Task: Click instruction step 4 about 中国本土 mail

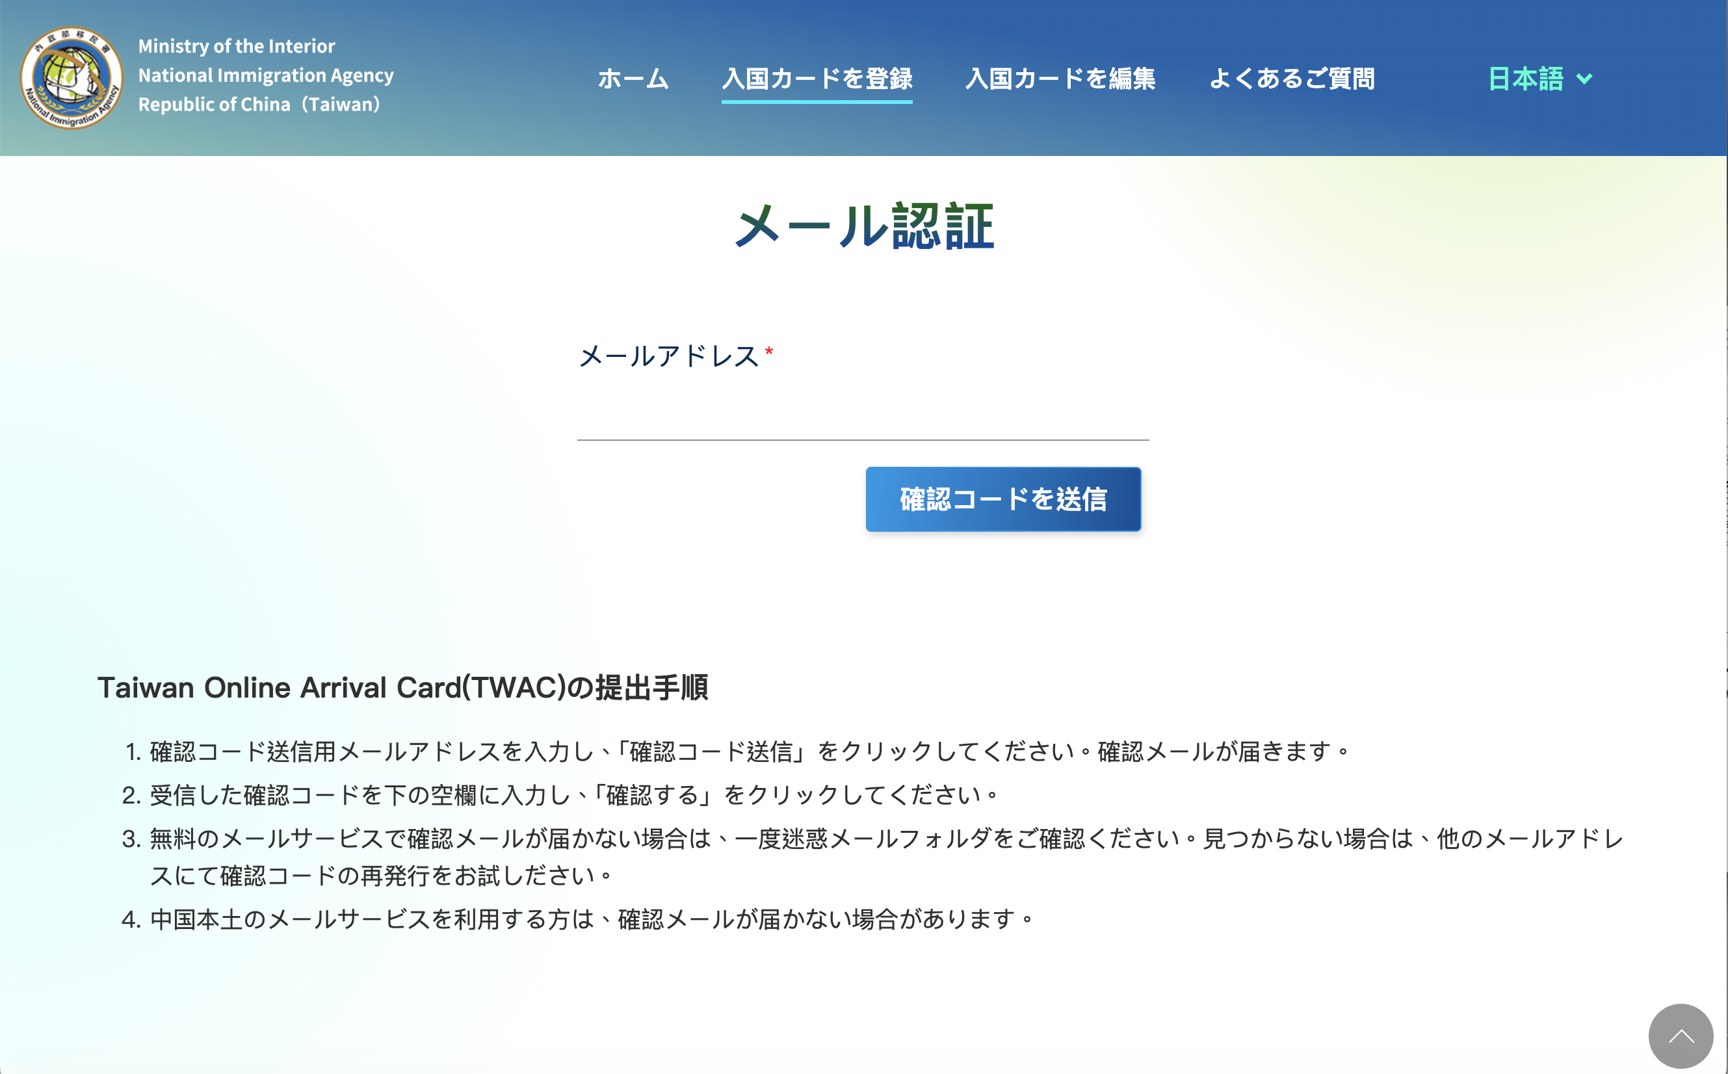Action: [592, 919]
